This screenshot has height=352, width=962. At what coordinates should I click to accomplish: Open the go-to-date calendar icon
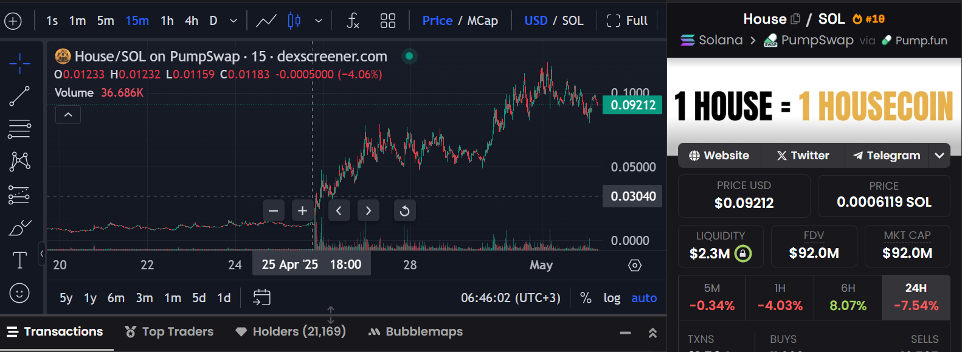[261, 297]
